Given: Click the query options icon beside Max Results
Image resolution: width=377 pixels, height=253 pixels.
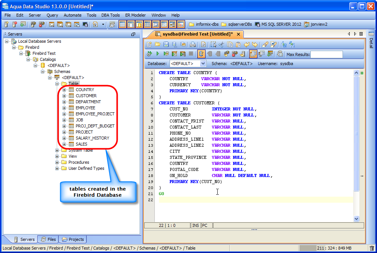Looking at the screenshot, I should (280, 54).
